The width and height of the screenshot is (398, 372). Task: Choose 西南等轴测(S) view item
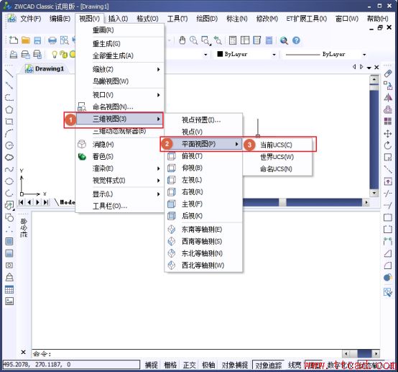[203, 241]
